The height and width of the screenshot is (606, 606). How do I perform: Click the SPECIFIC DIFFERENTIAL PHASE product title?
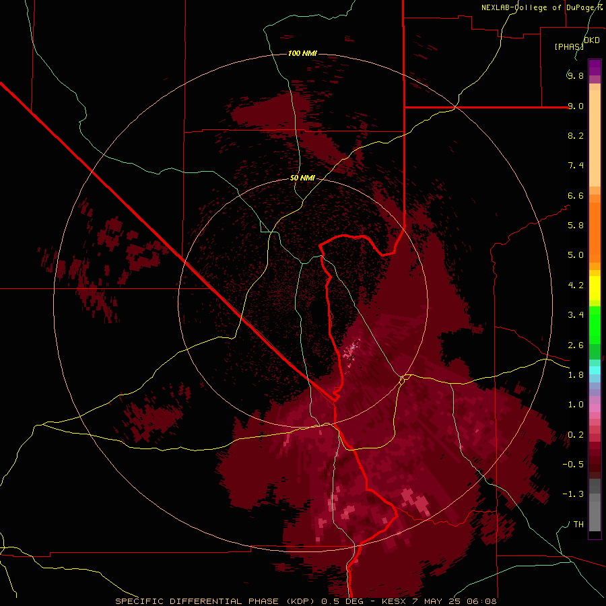click(x=197, y=601)
